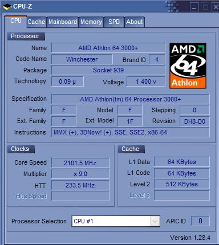Open the About tab

click(135, 22)
